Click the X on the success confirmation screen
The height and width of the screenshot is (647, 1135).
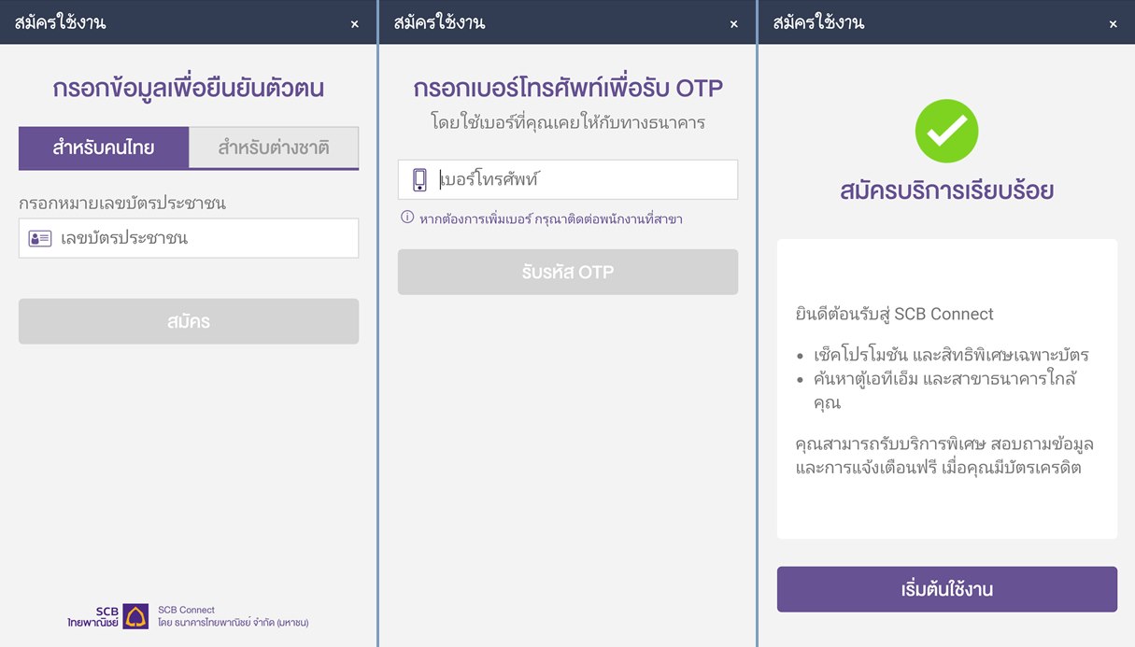tap(1113, 23)
